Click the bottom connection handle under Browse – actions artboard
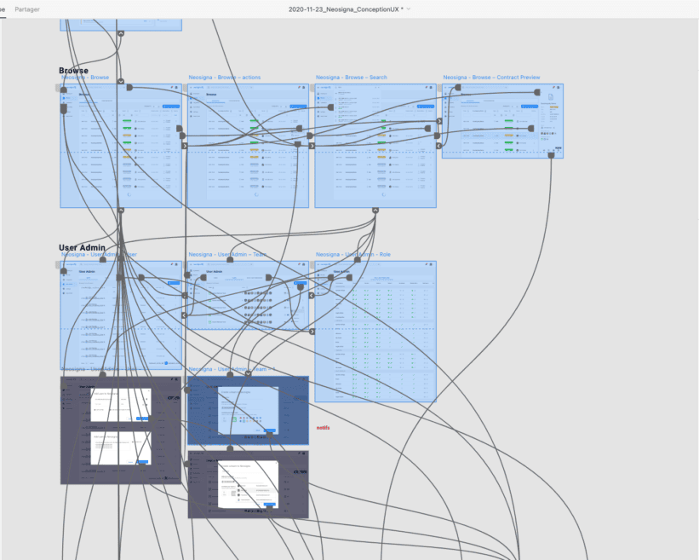The image size is (699, 560). pyautogui.click(x=248, y=209)
